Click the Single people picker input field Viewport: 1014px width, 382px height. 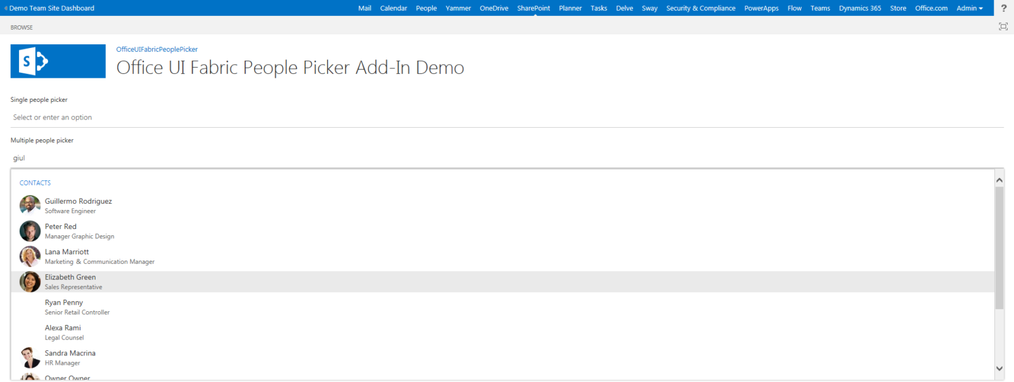click(507, 118)
